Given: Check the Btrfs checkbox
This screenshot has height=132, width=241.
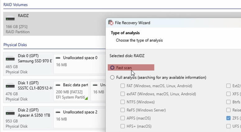Looking at the screenshot, I should click(x=228, y=102).
